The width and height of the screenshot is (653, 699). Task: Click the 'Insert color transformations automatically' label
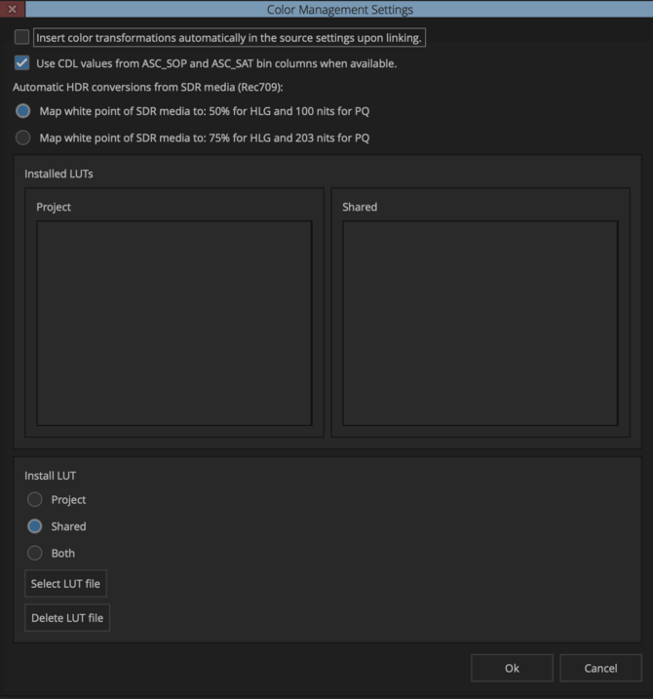tap(229, 37)
